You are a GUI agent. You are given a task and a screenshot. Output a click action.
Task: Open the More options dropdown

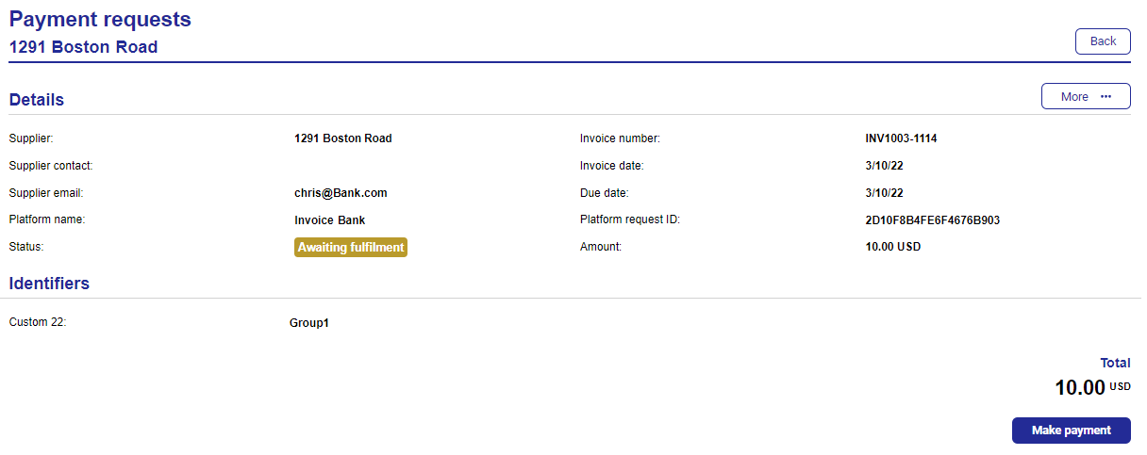tap(1086, 96)
